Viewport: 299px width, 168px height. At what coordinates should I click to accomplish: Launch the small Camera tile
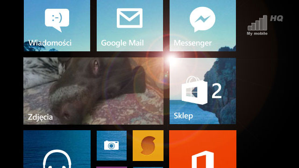112,146
